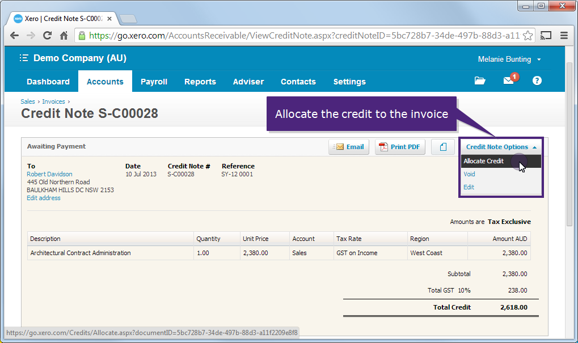
Task: Open the Email dialog for this credit note
Action: point(348,146)
